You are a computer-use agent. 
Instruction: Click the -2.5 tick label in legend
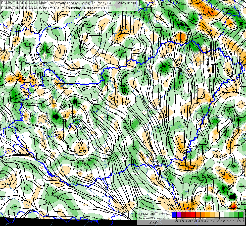(x=200, y=221)
